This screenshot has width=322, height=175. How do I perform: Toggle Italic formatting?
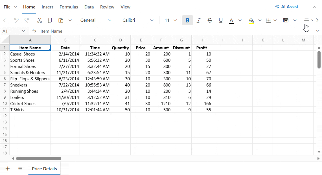199,20
